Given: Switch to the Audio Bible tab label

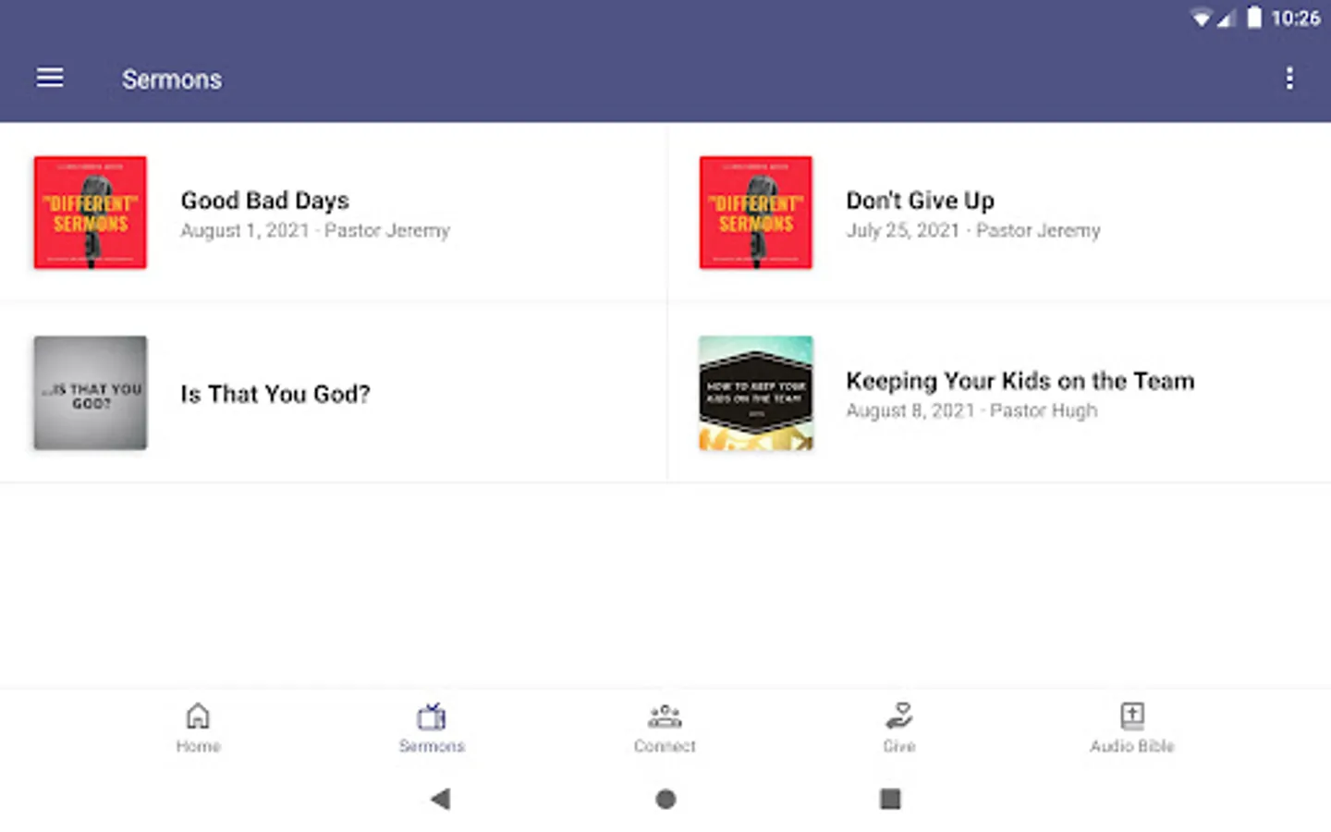Looking at the screenshot, I should point(1132,746).
